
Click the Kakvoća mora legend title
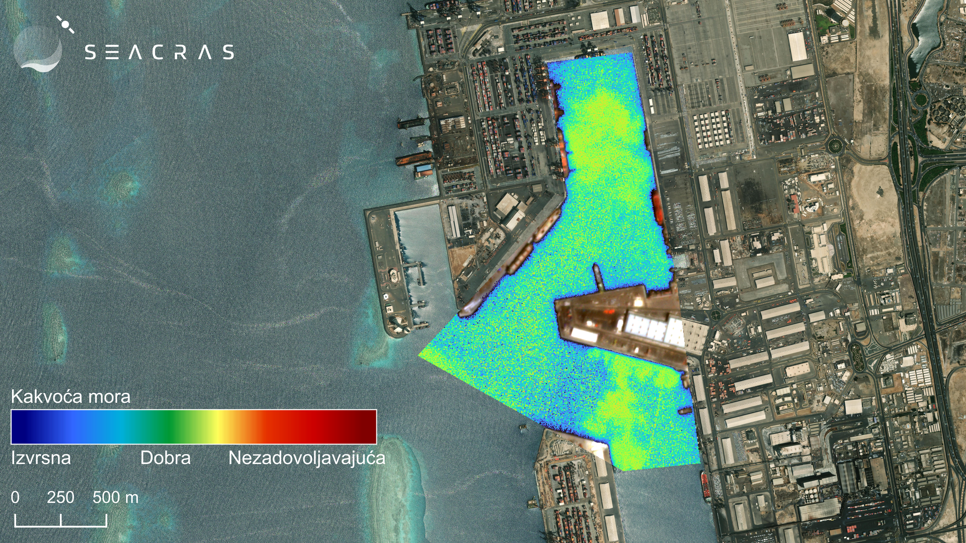(71, 397)
